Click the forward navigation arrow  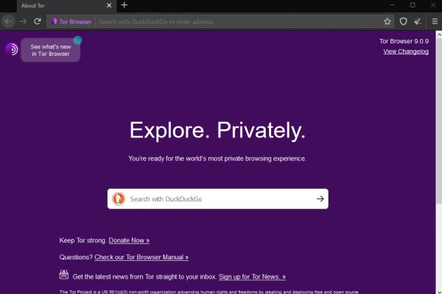[x=23, y=21]
